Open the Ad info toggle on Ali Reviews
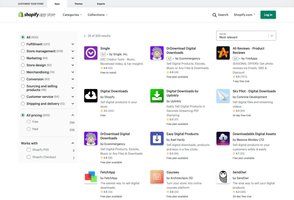This screenshot has width=294, height=200. (x=236, y=59)
